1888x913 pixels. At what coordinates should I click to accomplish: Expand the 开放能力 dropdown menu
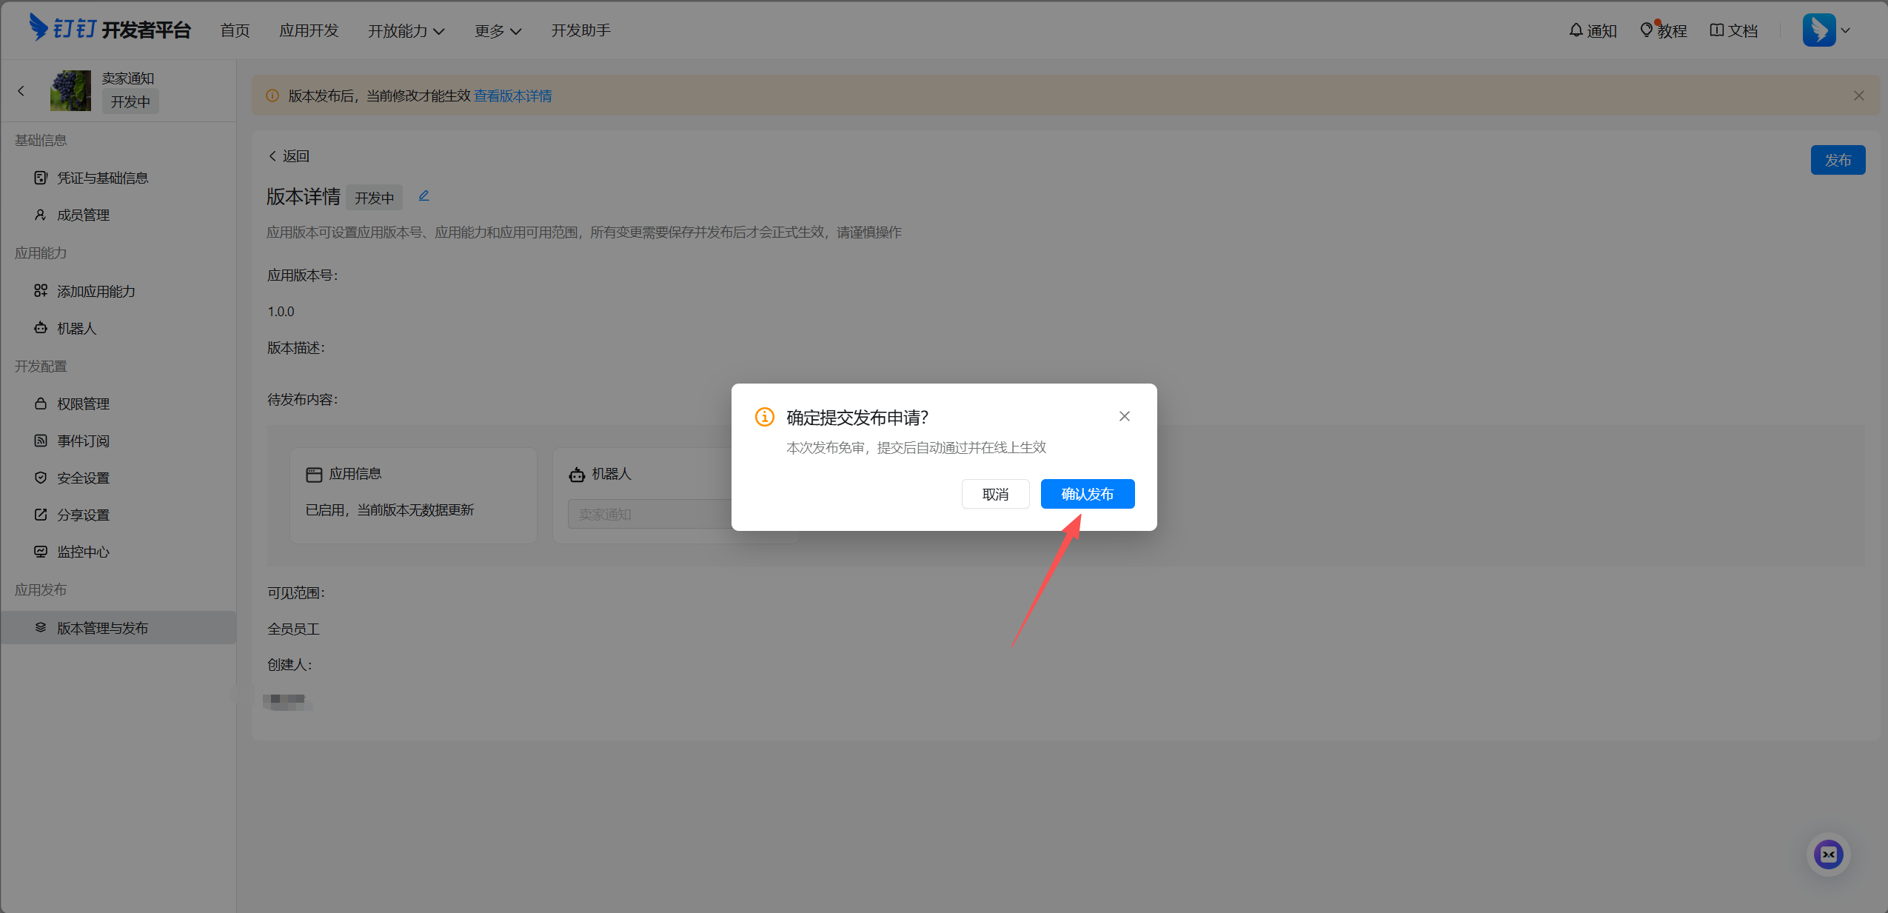pyautogui.click(x=406, y=30)
